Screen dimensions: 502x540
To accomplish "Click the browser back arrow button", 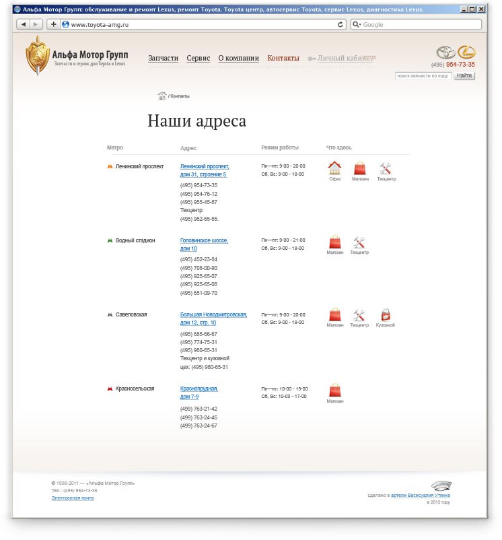I will click(x=24, y=24).
